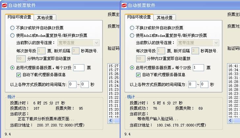
Task: Select 使用Adsl或Modem重复拨号 radio in left window
Action: point(12,36)
